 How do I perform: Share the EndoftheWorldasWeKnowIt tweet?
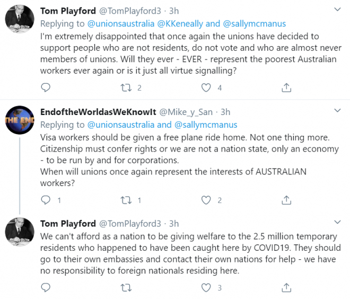click(286, 200)
